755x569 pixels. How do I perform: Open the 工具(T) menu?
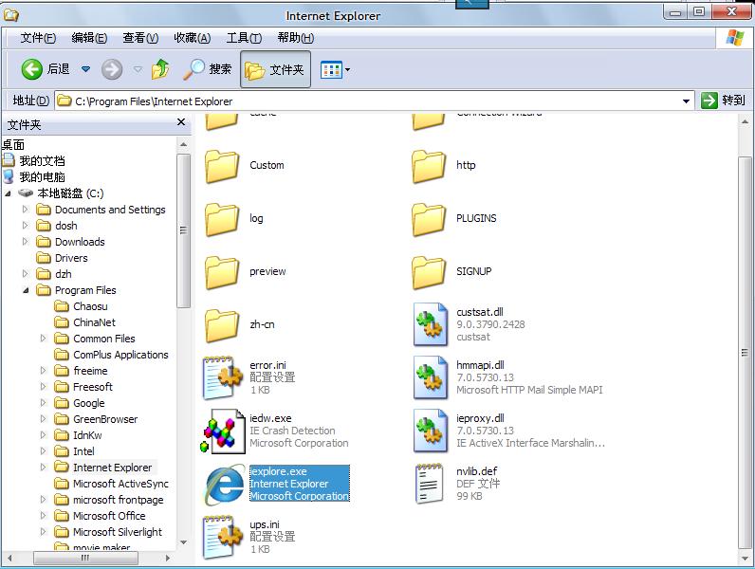click(x=244, y=38)
